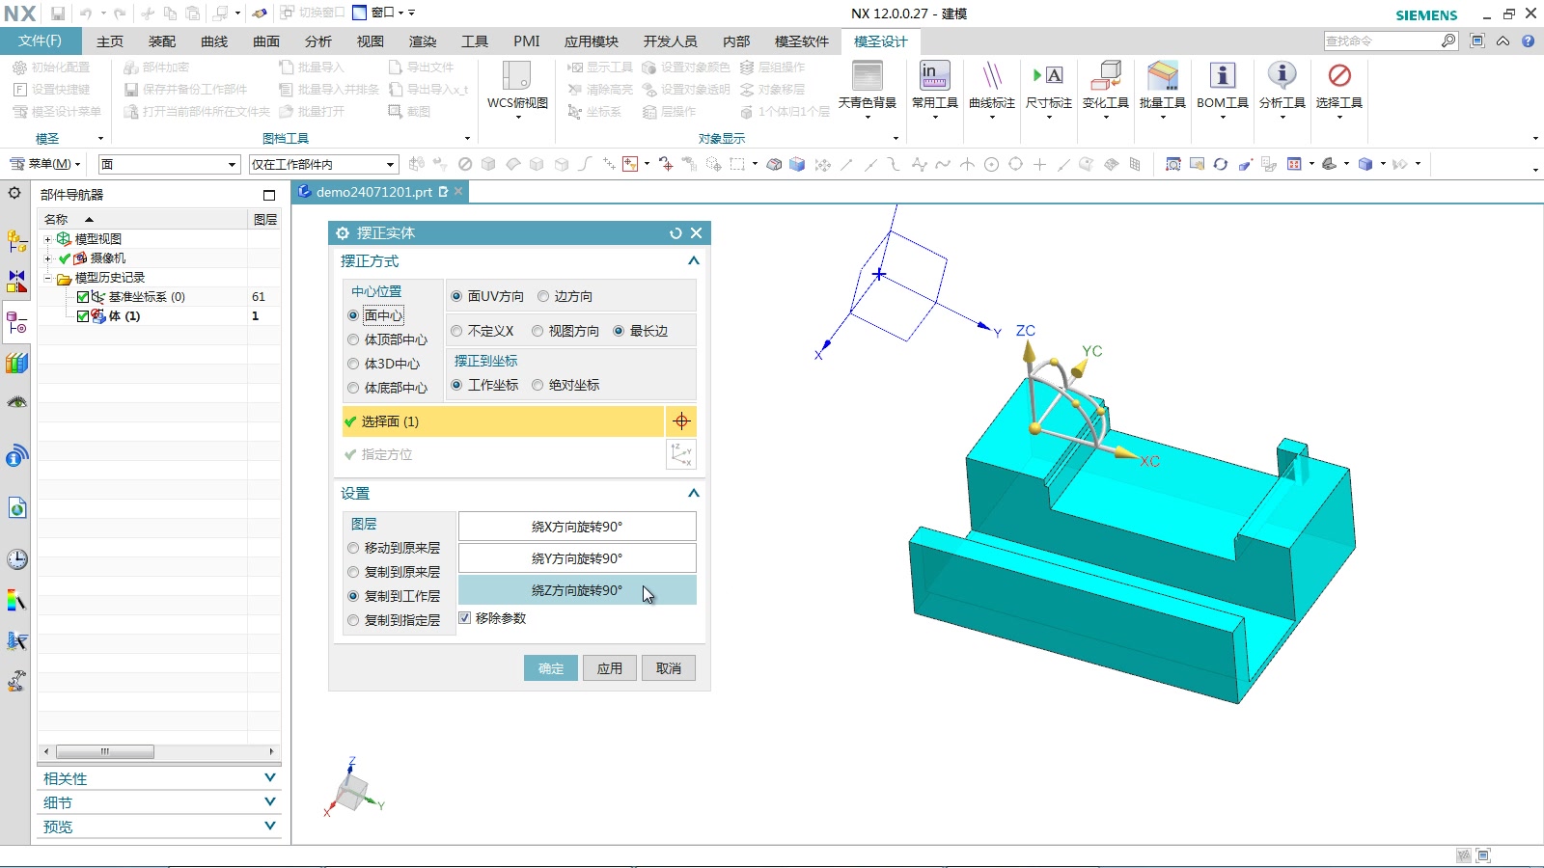The width and height of the screenshot is (1544, 868).
Task: Expand the 细节 panel
Action: coord(270,801)
